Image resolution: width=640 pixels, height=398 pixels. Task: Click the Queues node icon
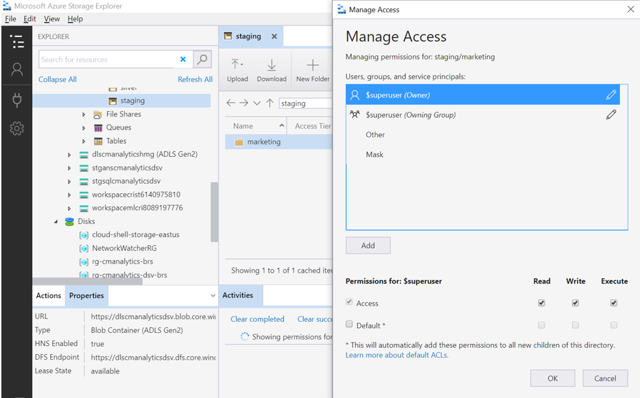coord(98,128)
